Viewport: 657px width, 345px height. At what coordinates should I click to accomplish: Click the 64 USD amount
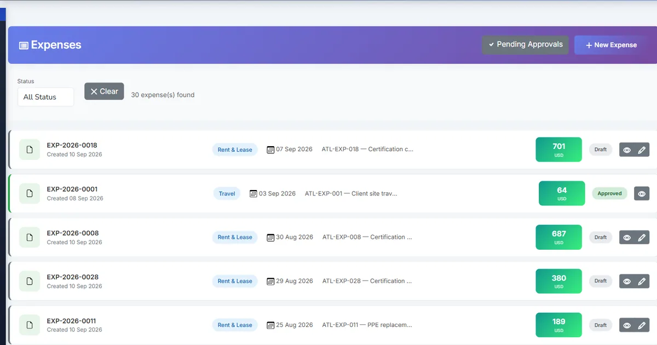562,193
